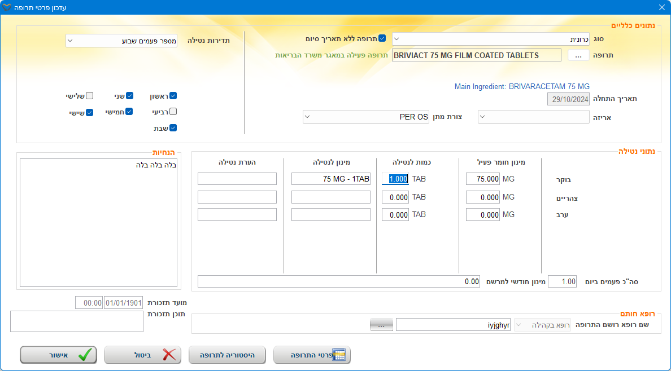
Task: Expand the סוג dropdown showing כרונית
Action: (x=490, y=39)
